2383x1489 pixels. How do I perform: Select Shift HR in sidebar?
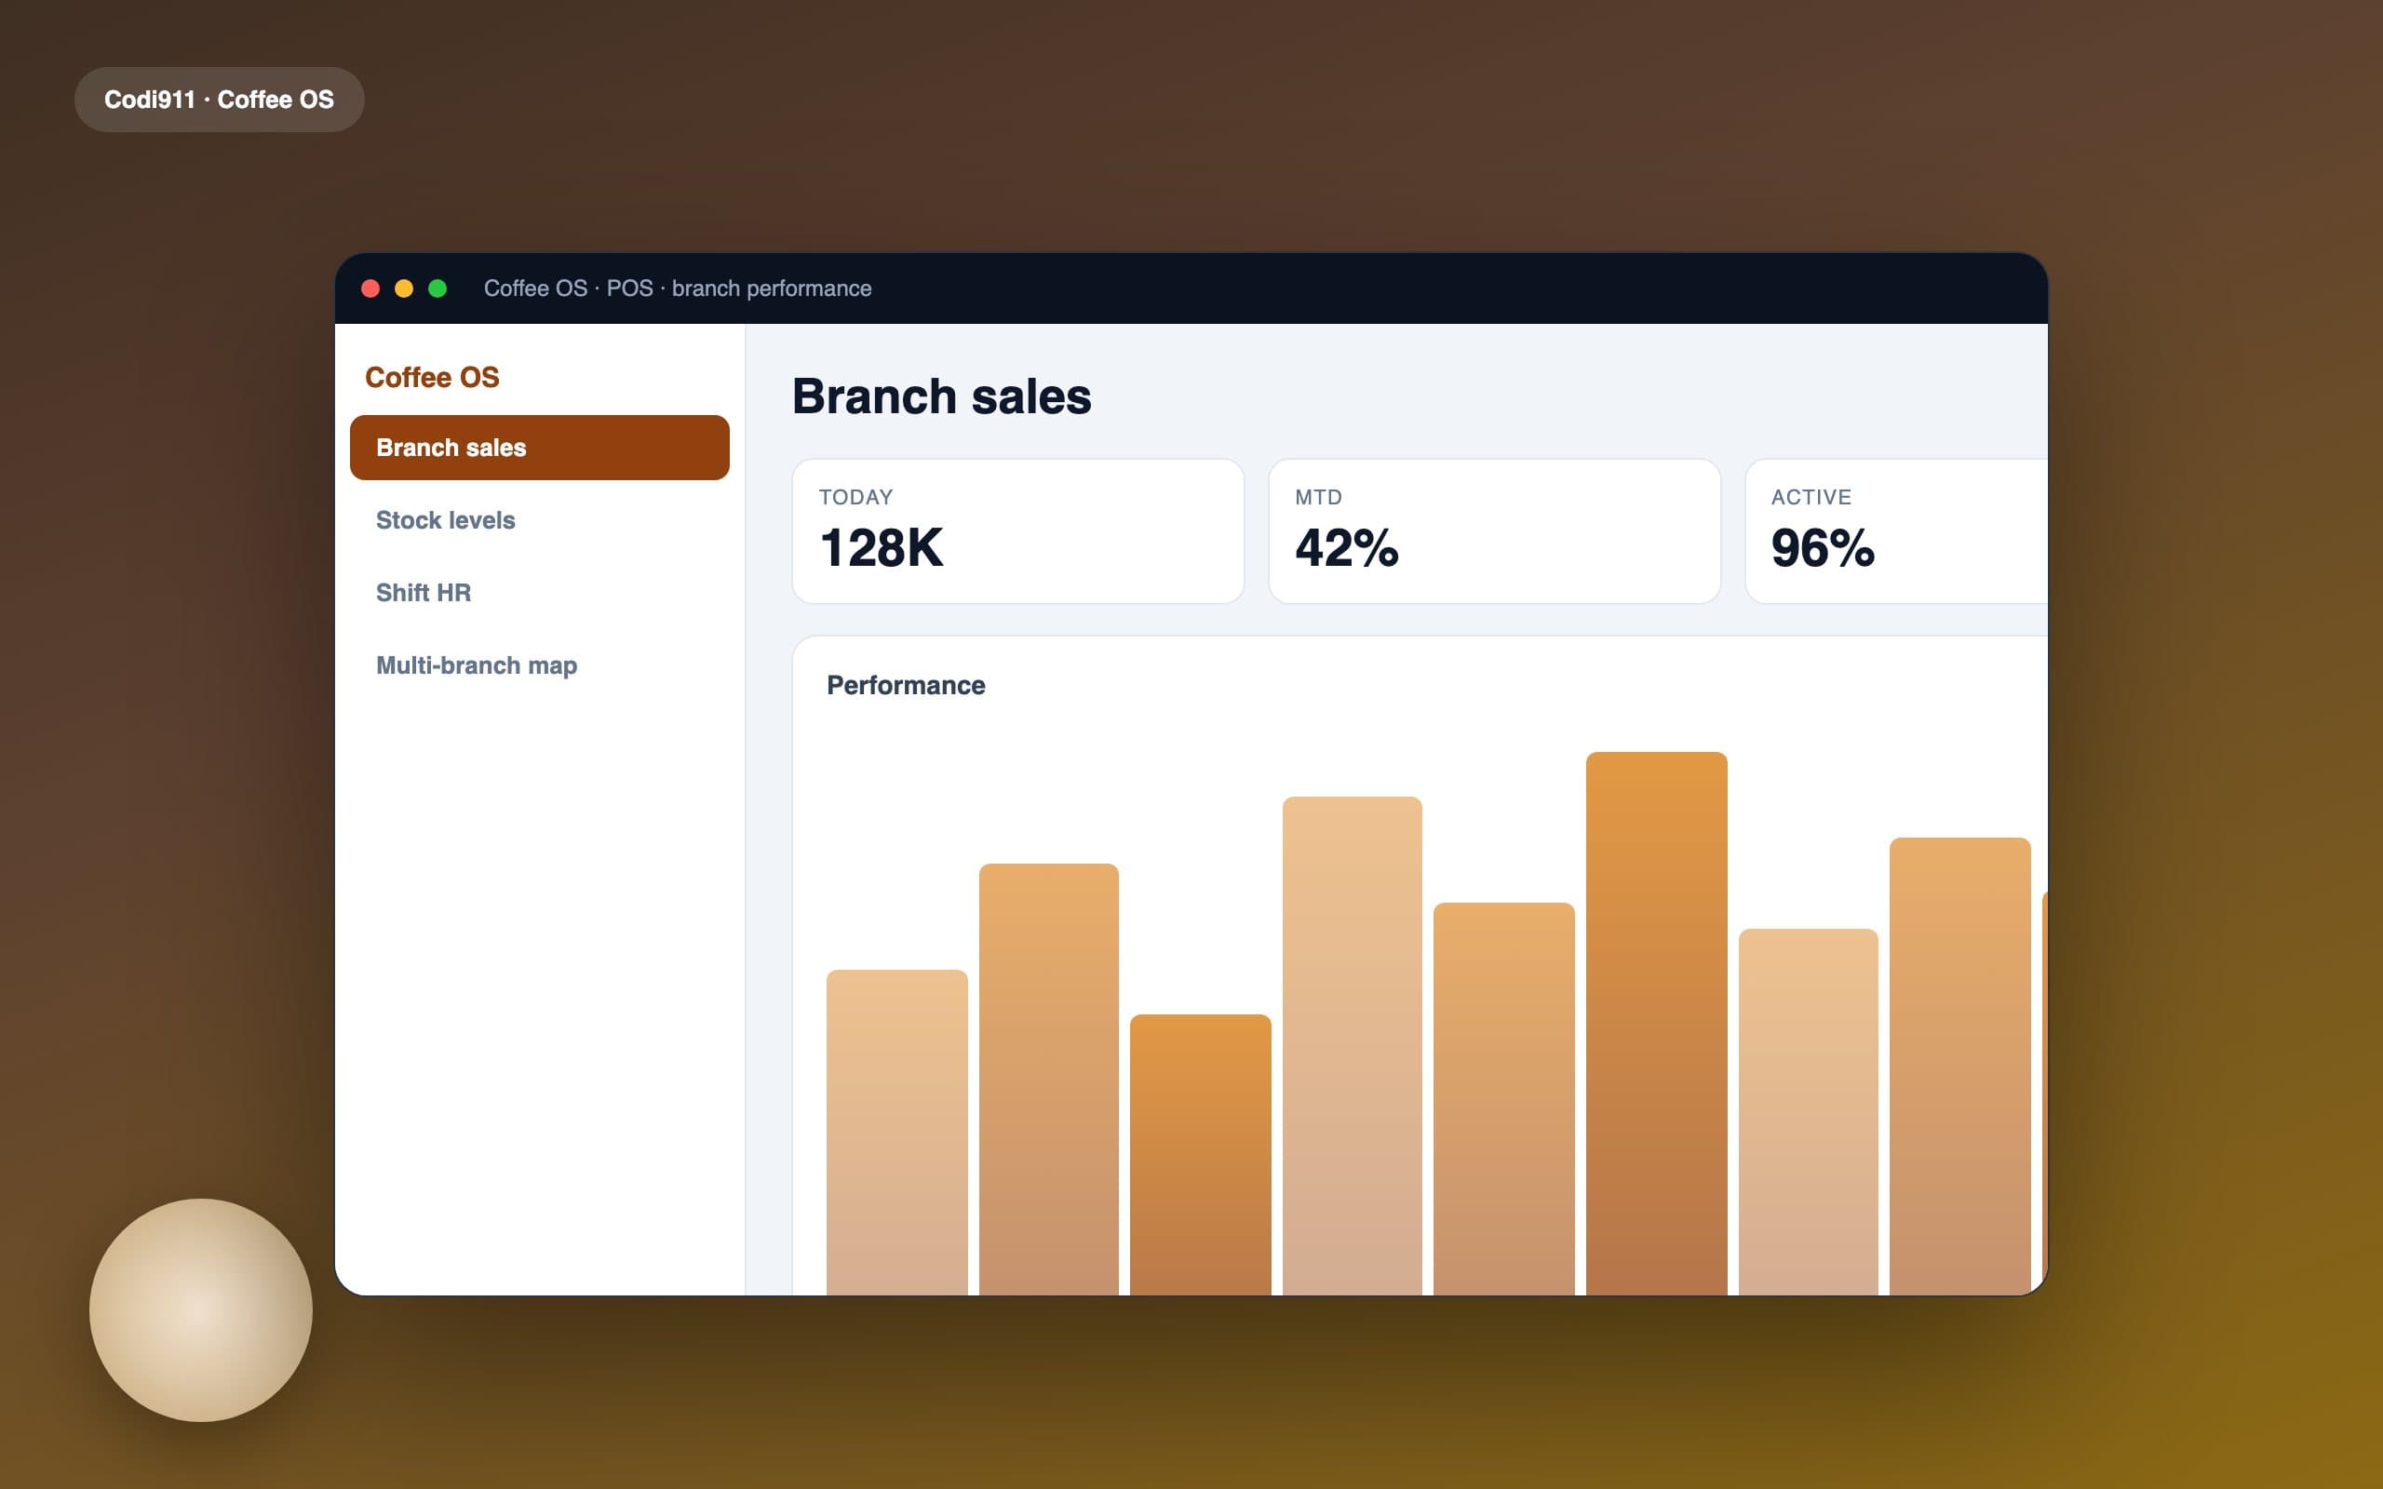(x=540, y=593)
